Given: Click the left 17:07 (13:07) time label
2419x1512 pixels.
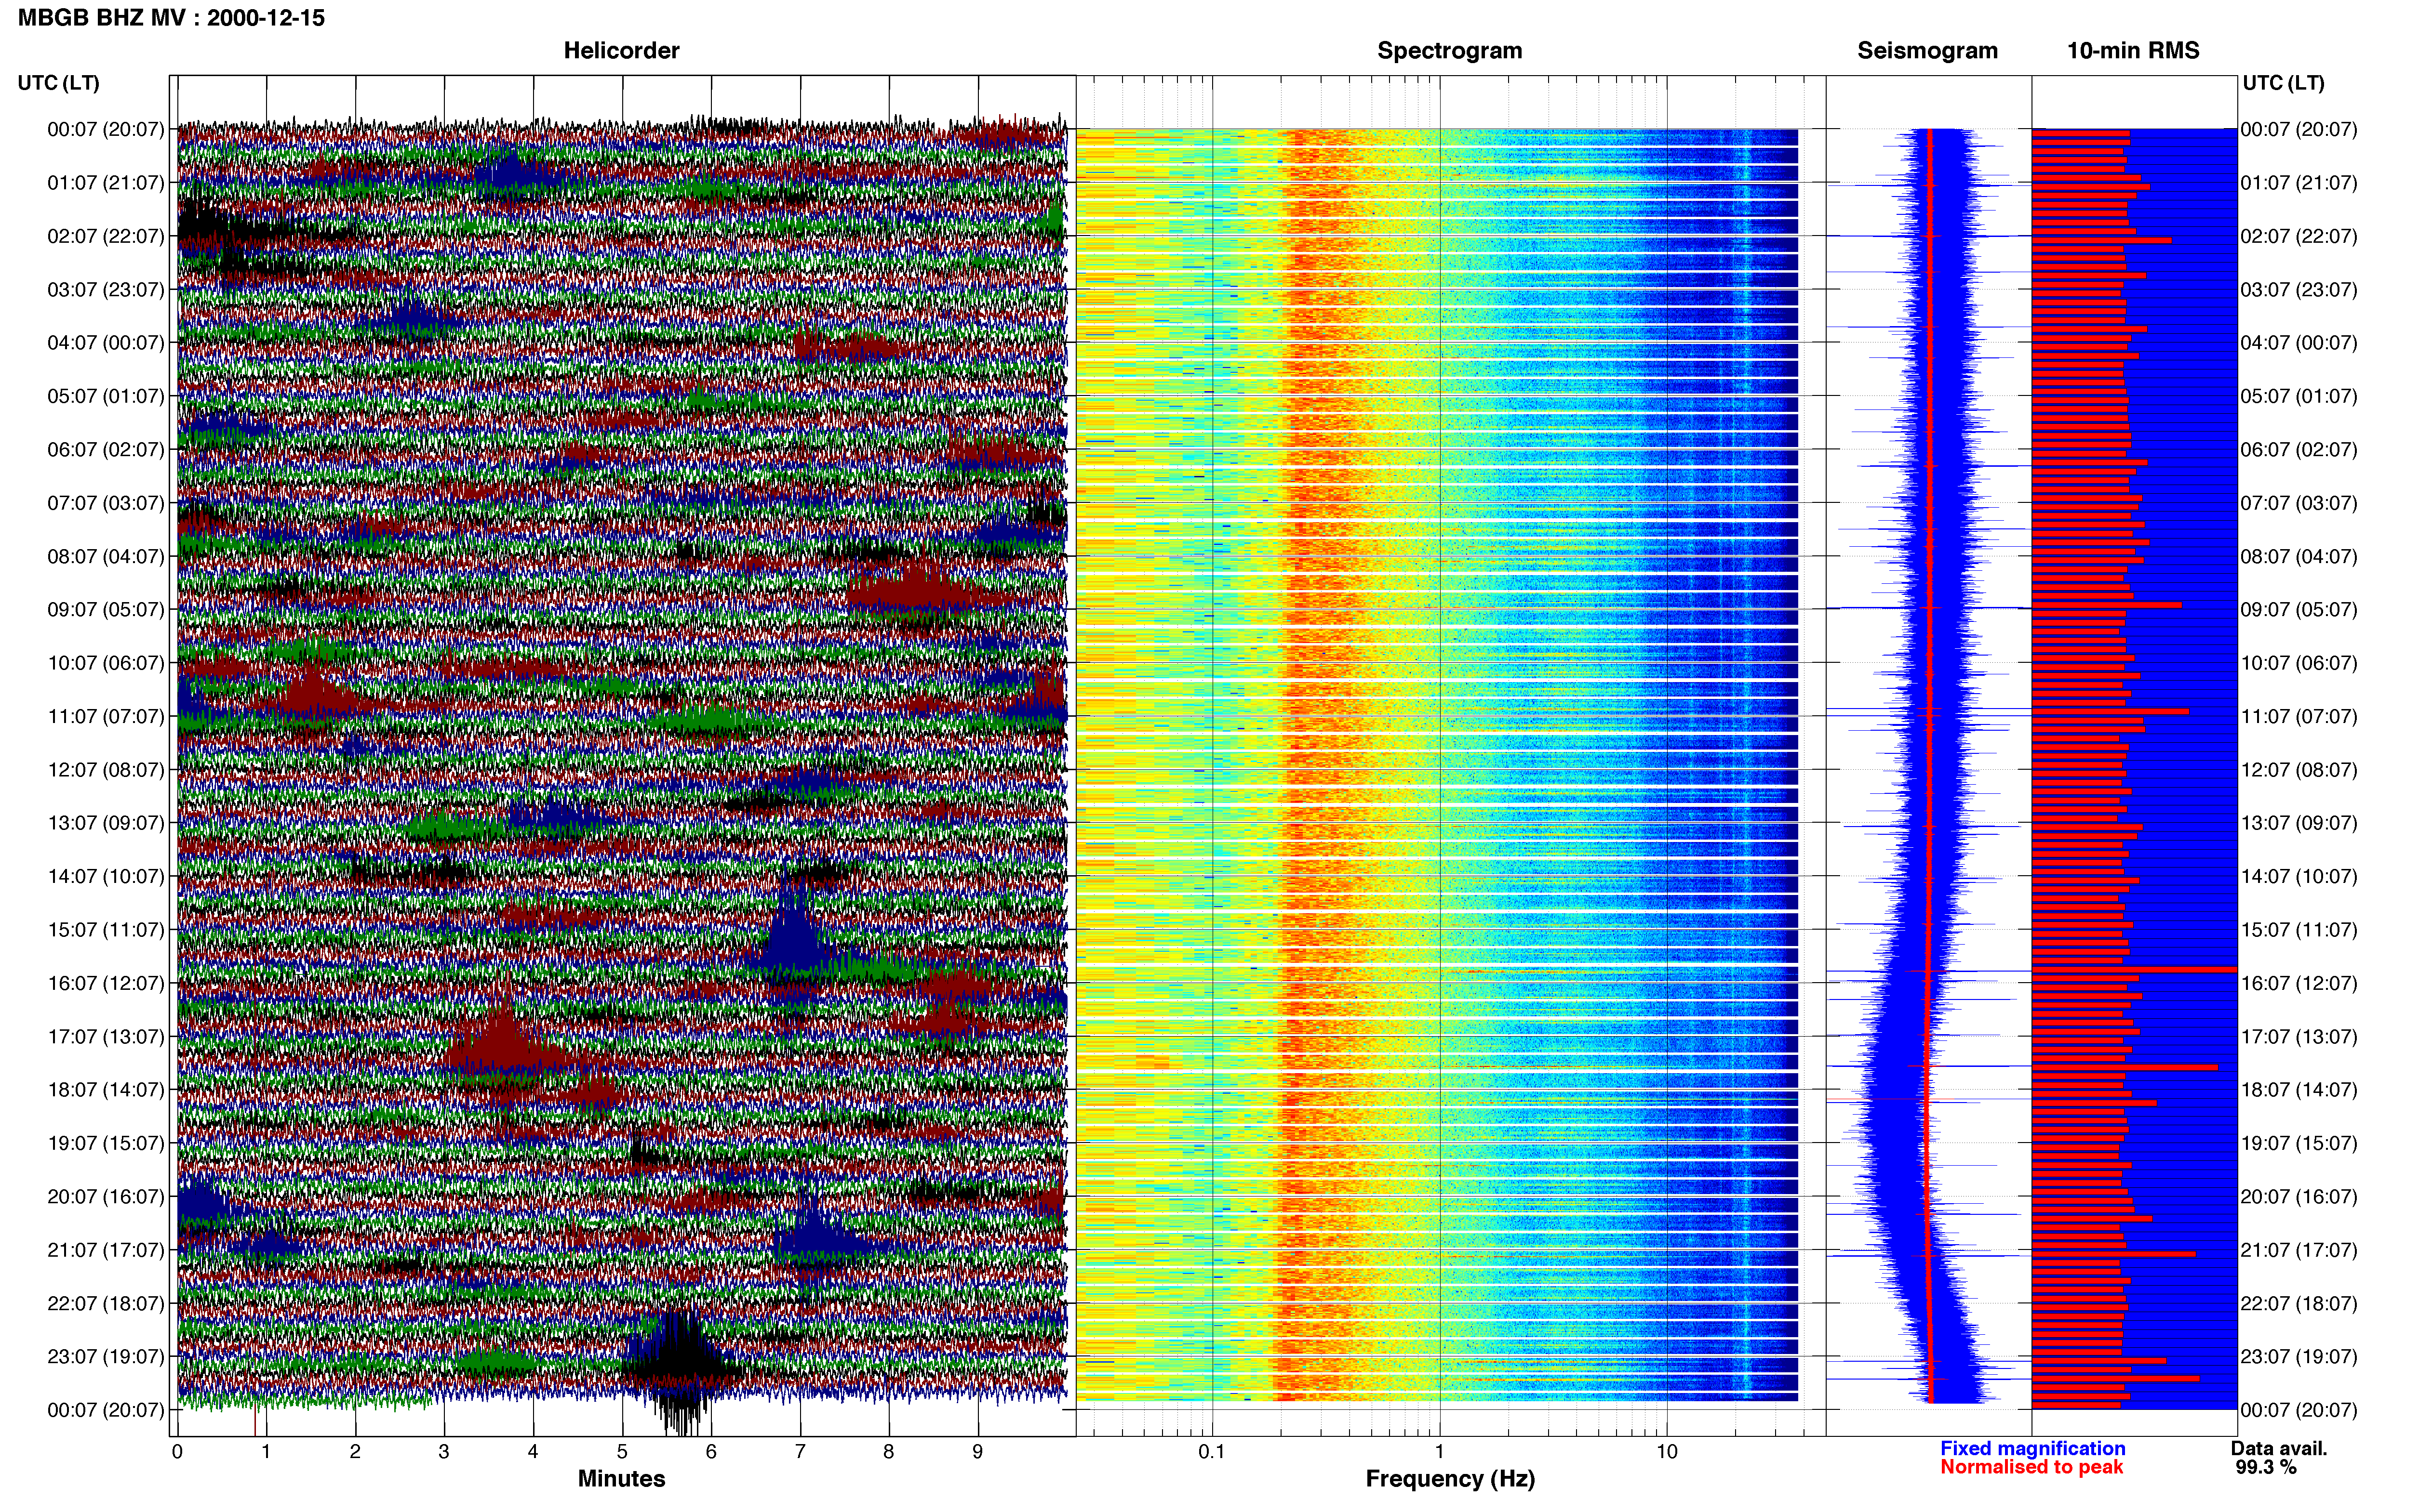Looking at the screenshot, I should coord(106,1037).
